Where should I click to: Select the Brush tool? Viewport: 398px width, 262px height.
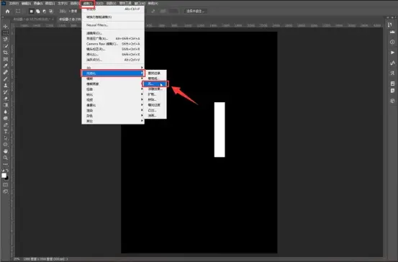[x=5, y=79]
